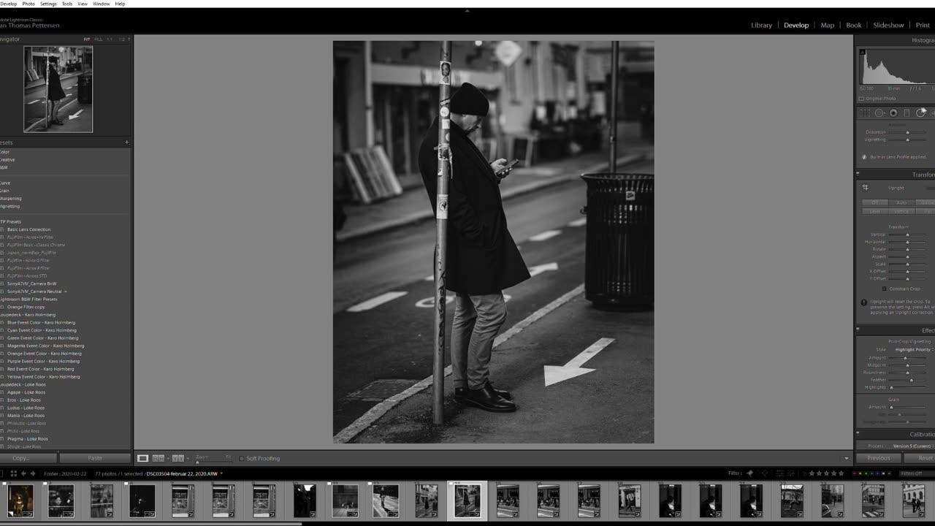The image size is (935, 526).
Task: Open the Book module
Action: (853, 25)
